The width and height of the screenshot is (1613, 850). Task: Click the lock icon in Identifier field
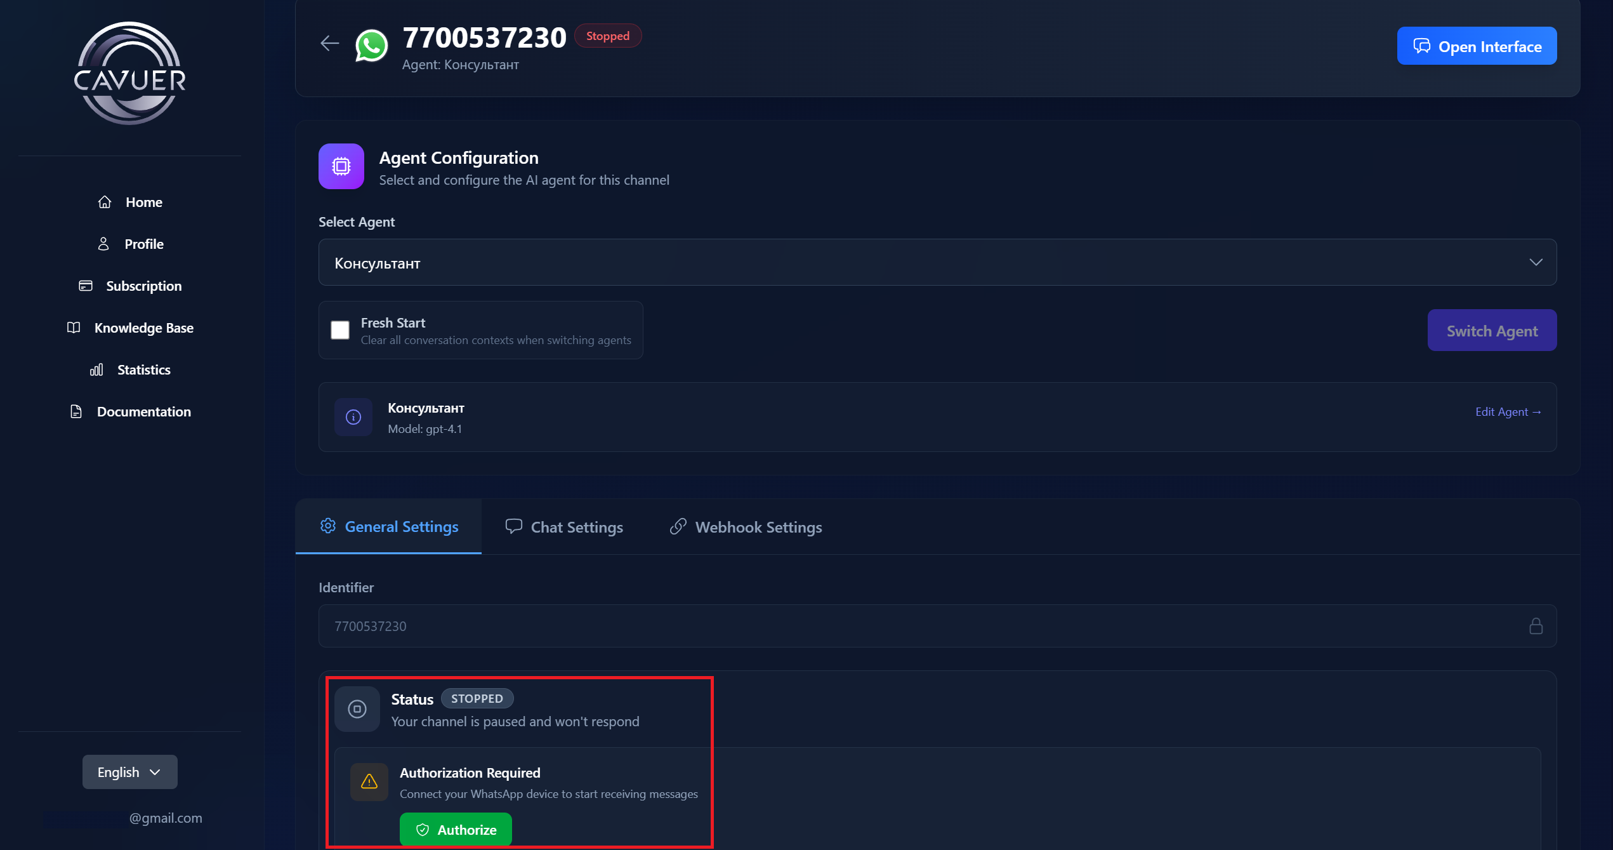1536,626
